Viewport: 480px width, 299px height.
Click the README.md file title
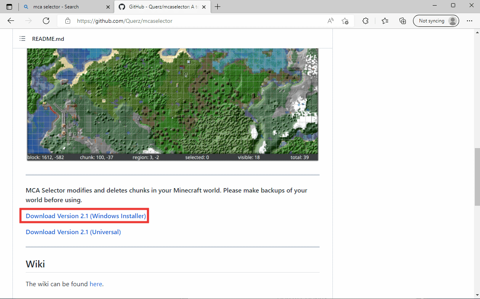coord(48,39)
